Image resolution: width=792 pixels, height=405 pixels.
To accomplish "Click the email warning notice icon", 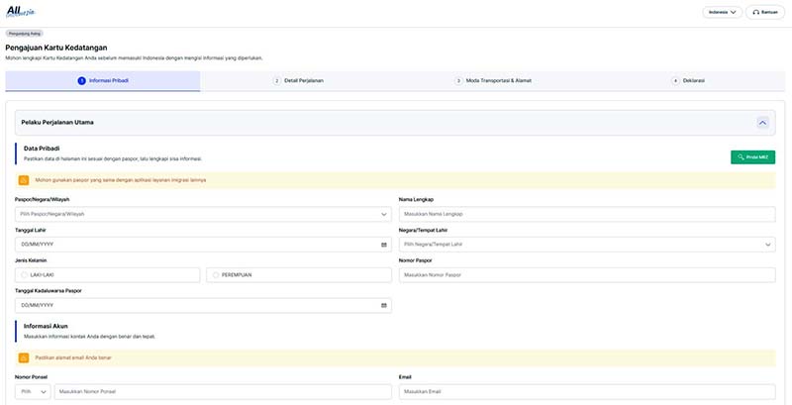I will pos(24,357).
